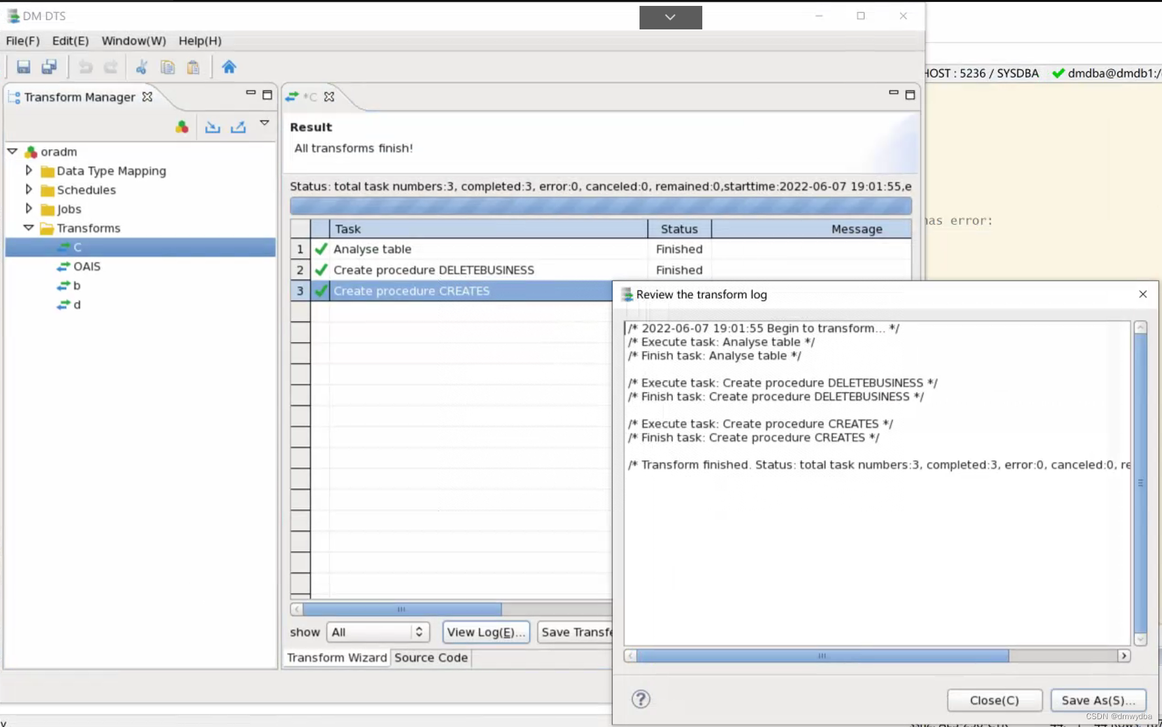
Task: Minimize the editor panel
Action: click(x=893, y=93)
